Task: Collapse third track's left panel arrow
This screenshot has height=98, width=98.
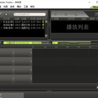Action: (x=13, y=70)
